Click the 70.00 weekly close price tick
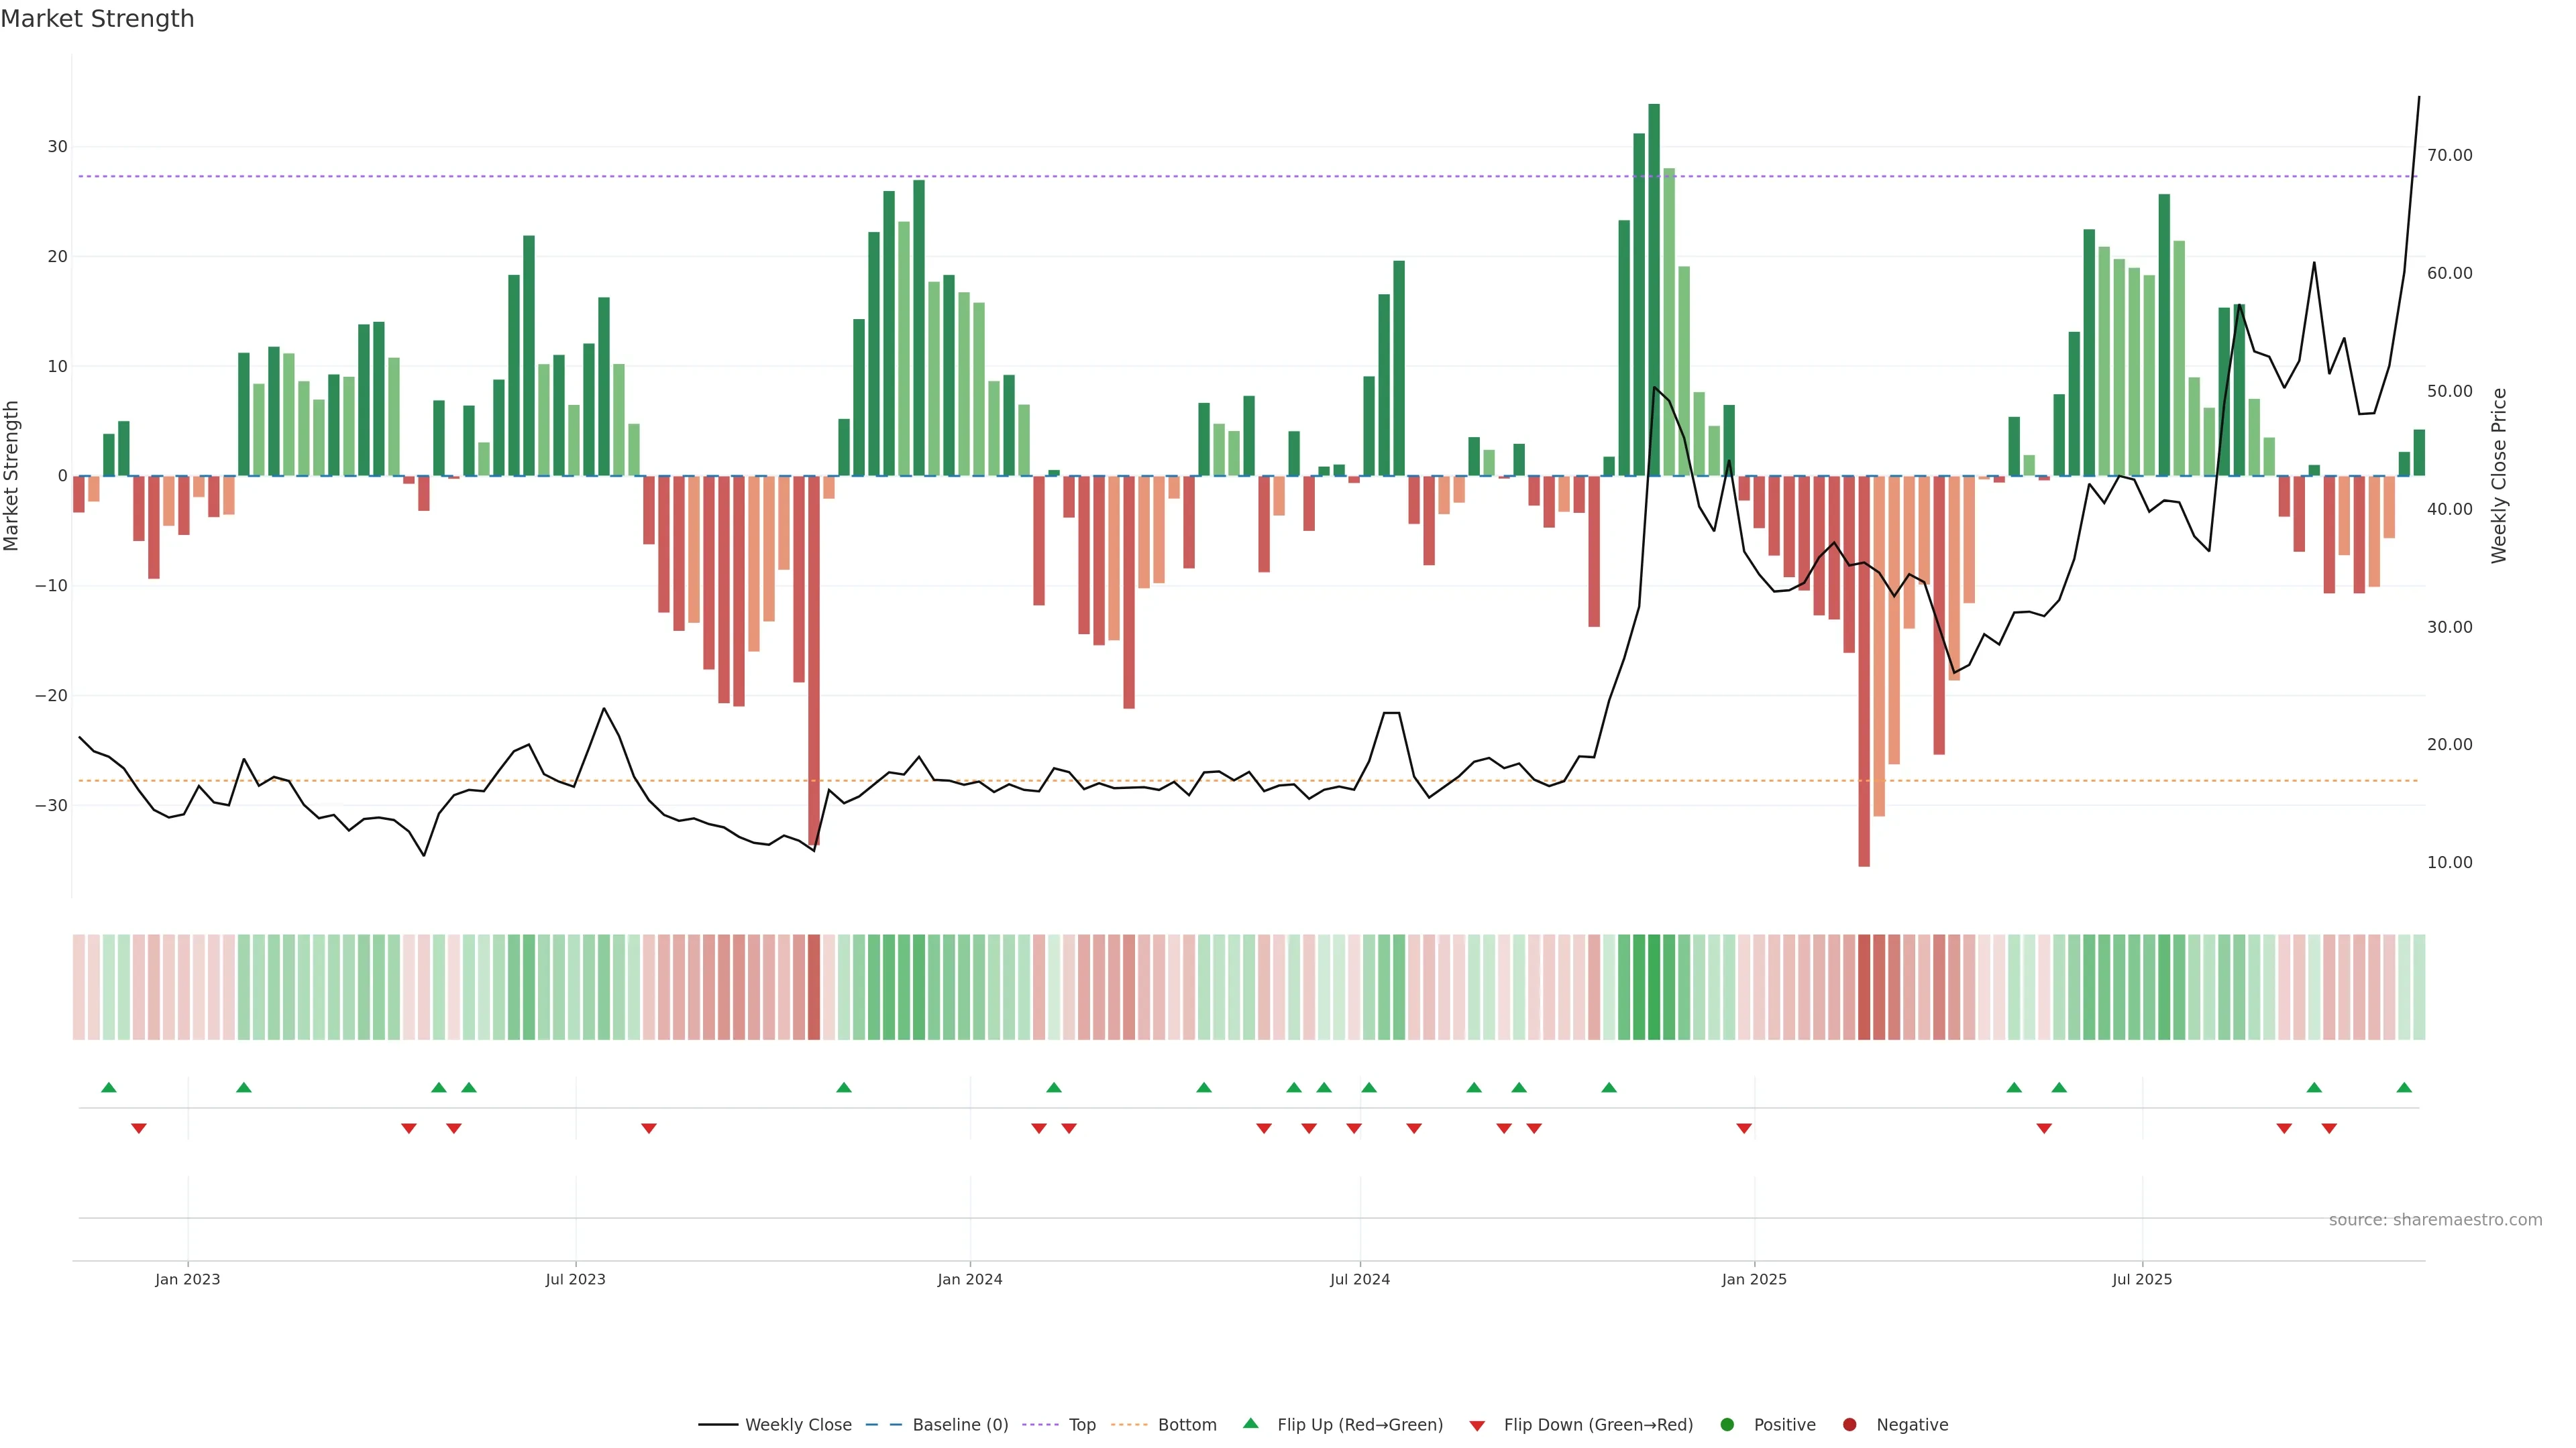Image resolution: width=2576 pixels, height=1448 pixels. [x=2449, y=155]
